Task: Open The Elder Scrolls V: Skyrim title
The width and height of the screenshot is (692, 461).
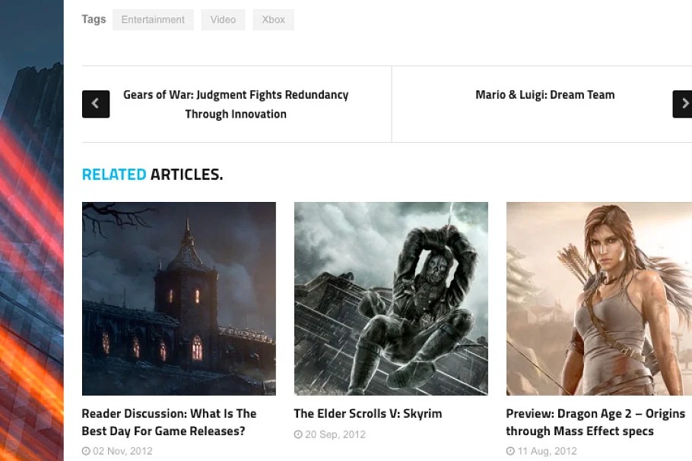Action: [368, 414]
